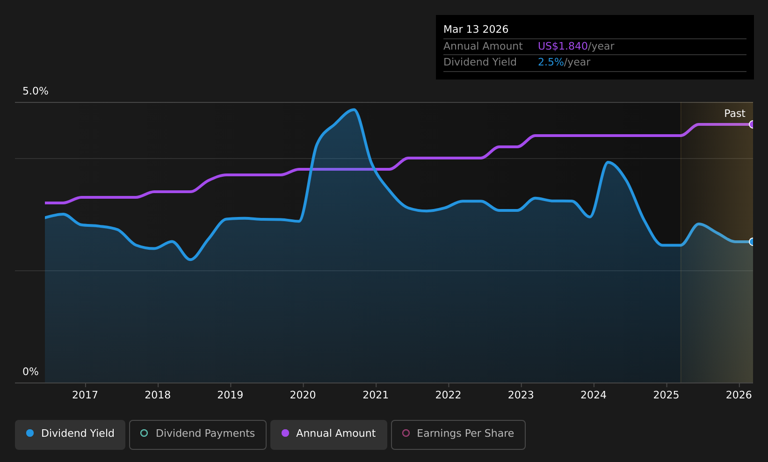Screen dimensions: 768x462
Task: Enable the Earnings Per Share series
Action: 458,435
